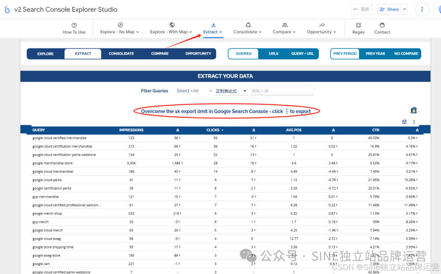Select PREV YEAR comparison toggle
Image resolution: width=441 pixels, height=274 pixels.
[x=375, y=54]
